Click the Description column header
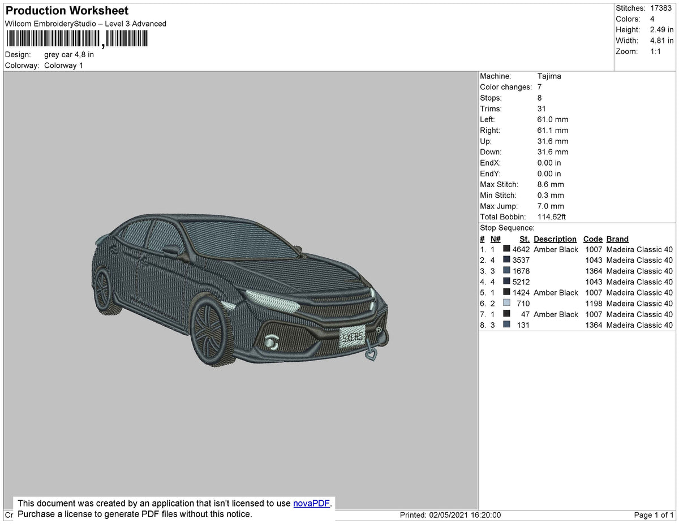The image size is (679, 524). tap(555, 239)
